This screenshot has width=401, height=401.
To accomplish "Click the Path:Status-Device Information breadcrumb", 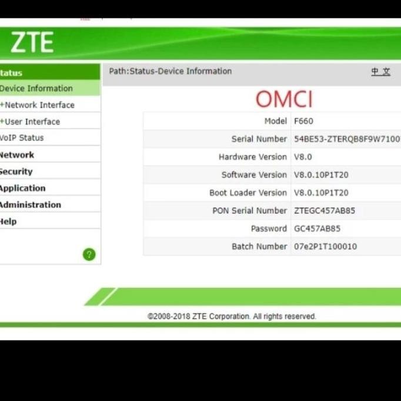I will coord(171,71).
